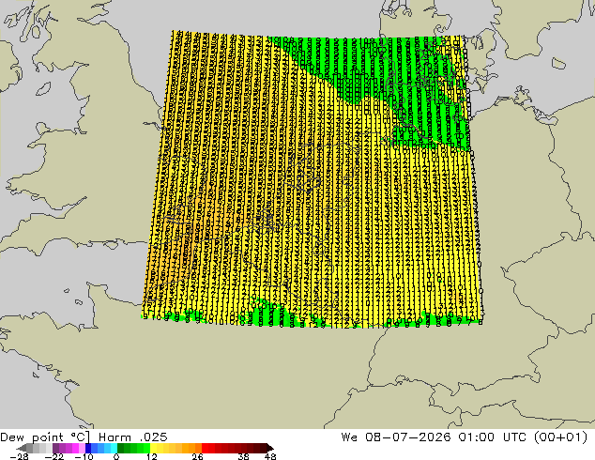Click the 'Harm .025' model label
This screenshot has height=460, width=595.
[x=133, y=437]
